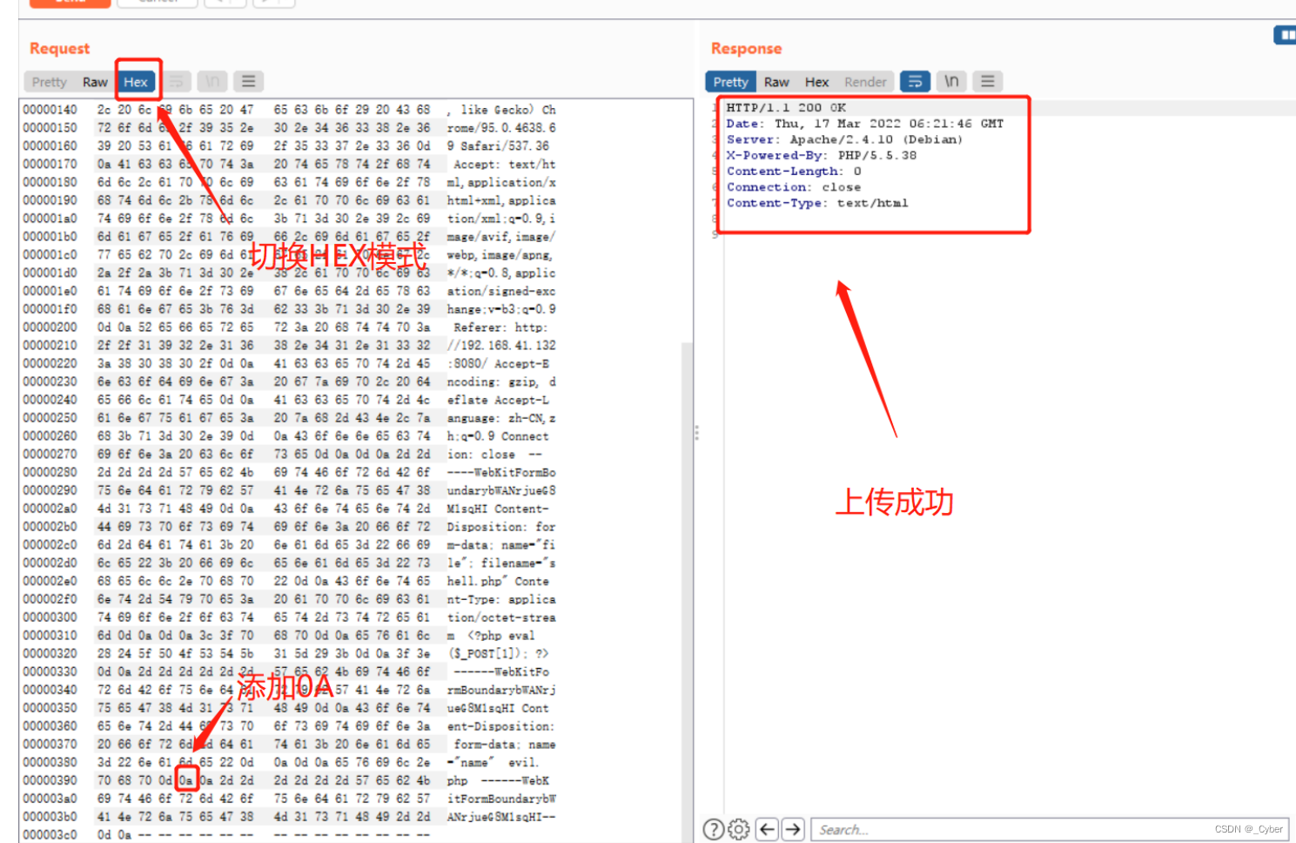This screenshot has width=1296, height=843.
Task: Open Response Raw tab
Action: pos(776,82)
